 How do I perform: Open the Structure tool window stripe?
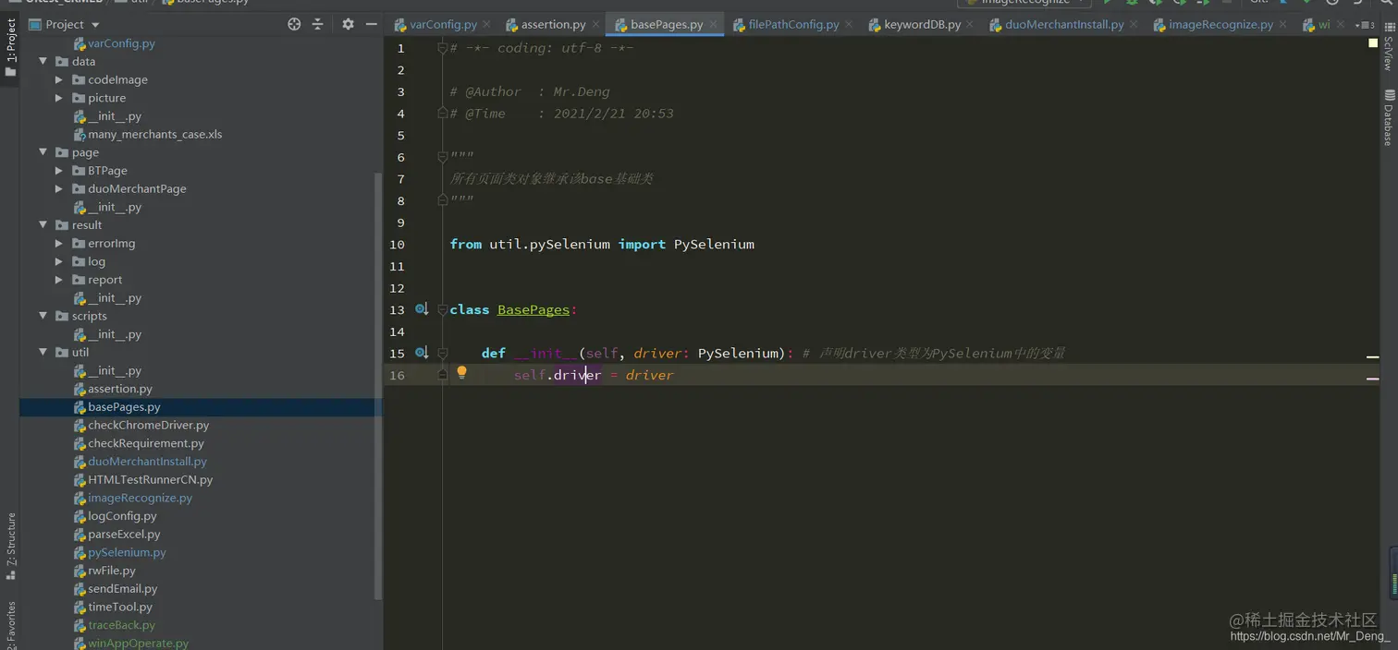click(x=10, y=545)
